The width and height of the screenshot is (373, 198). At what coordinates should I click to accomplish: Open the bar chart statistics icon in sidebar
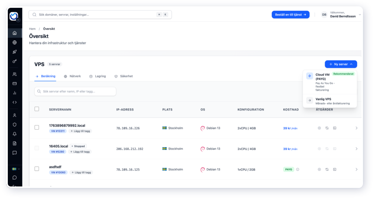point(15,93)
